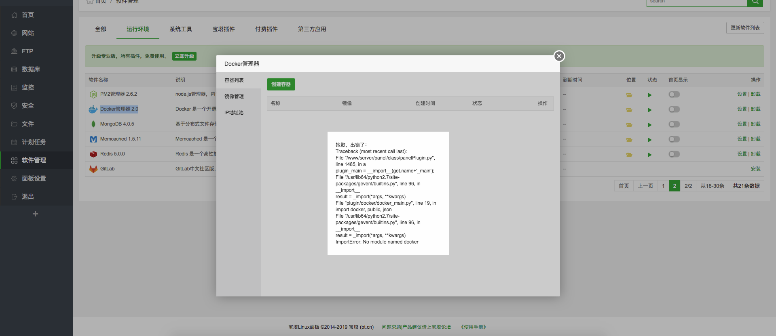Viewport: 776px width, 336px height.
Task: Click the status play icon for Redis
Action: [650, 155]
